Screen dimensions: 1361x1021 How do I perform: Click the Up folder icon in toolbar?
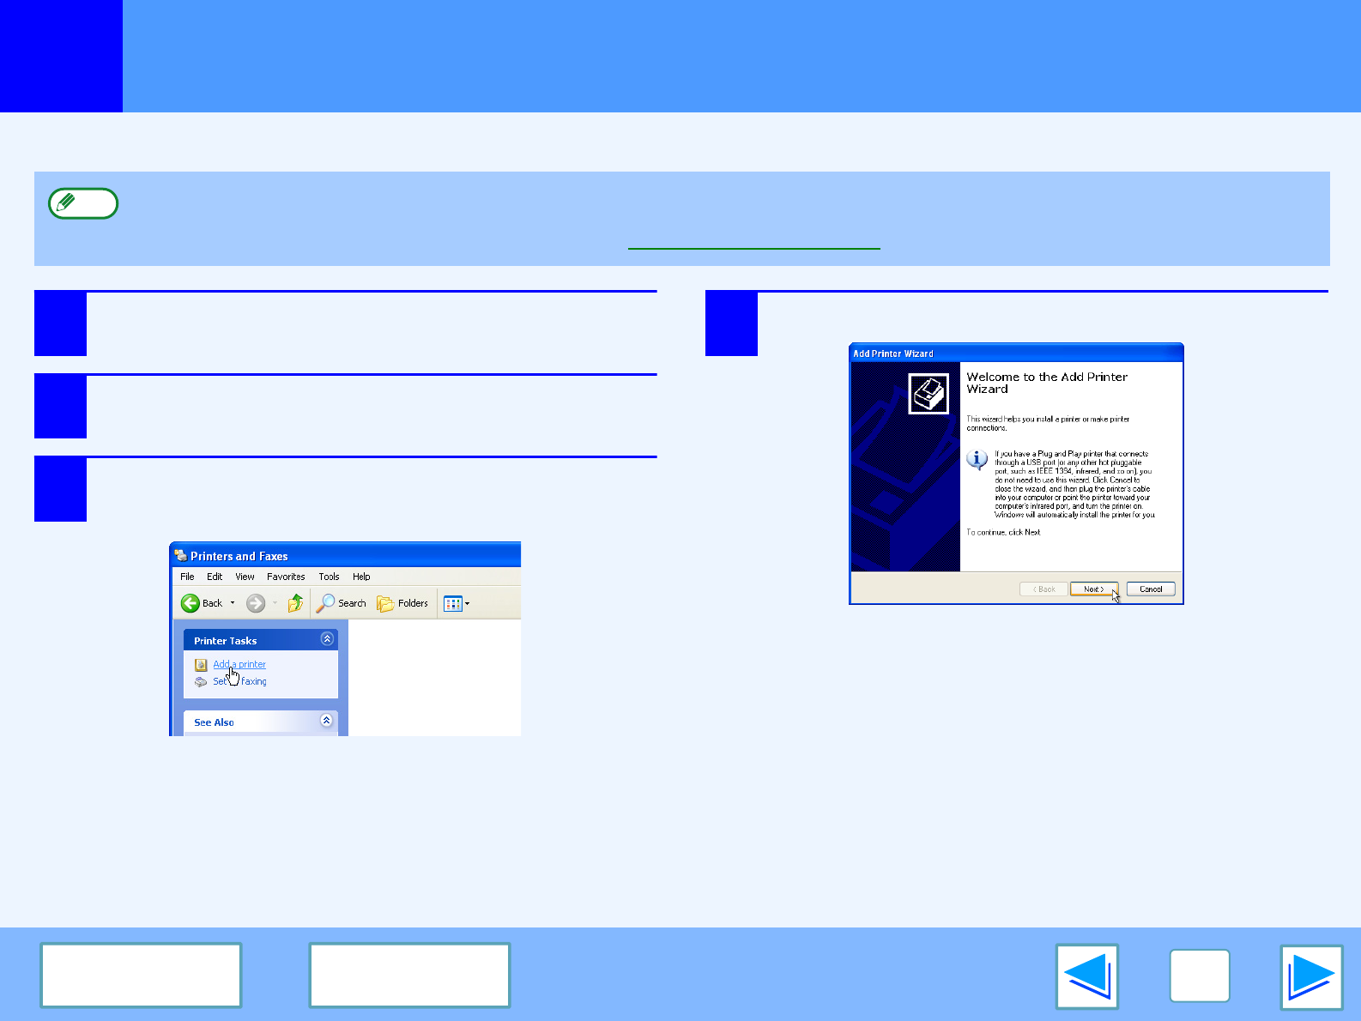pyautogui.click(x=295, y=603)
